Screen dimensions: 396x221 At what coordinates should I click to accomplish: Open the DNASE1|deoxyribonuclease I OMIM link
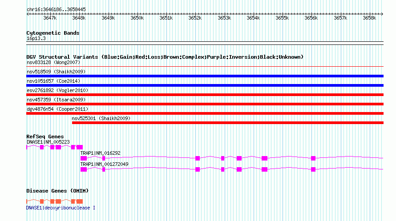tap(61, 208)
